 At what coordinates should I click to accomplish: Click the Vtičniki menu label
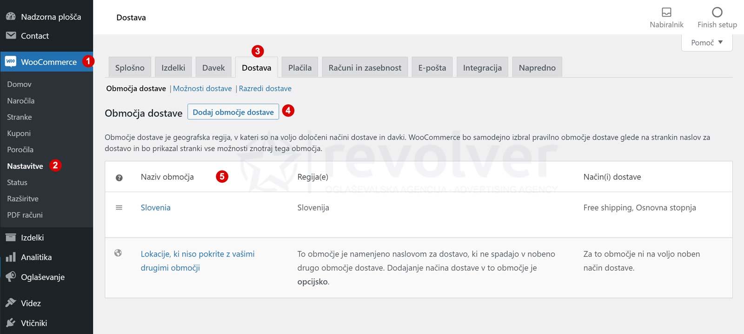pyautogui.click(x=34, y=323)
